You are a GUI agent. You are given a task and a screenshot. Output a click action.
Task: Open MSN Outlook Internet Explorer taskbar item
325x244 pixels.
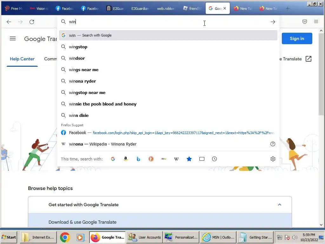218,237
